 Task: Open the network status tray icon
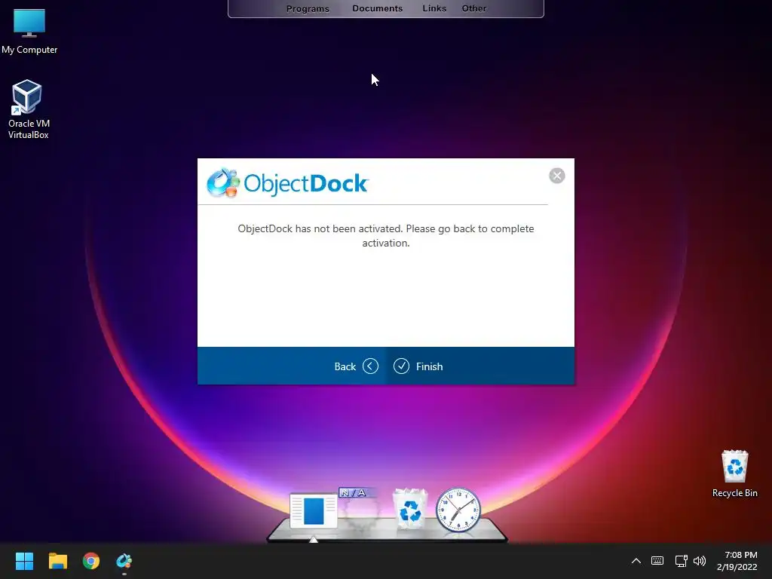[681, 561]
